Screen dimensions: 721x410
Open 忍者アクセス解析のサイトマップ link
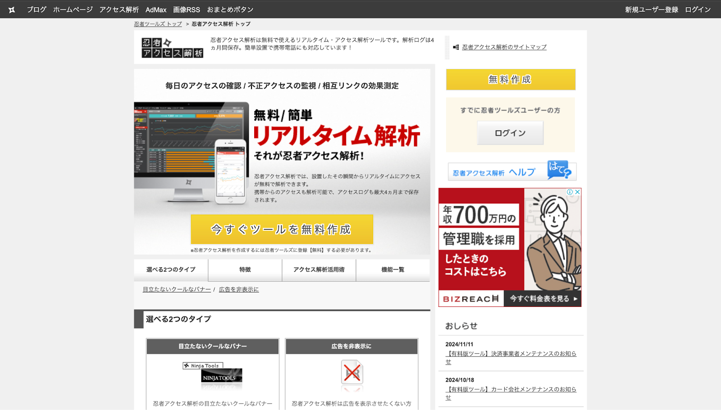(504, 47)
